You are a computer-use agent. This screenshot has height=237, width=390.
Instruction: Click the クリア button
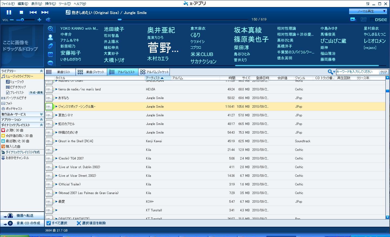coord(383,72)
